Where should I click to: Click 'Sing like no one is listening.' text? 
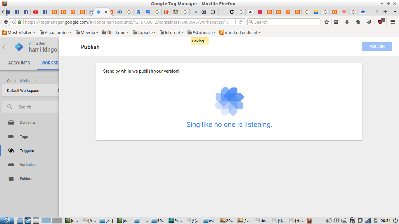point(229,125)
